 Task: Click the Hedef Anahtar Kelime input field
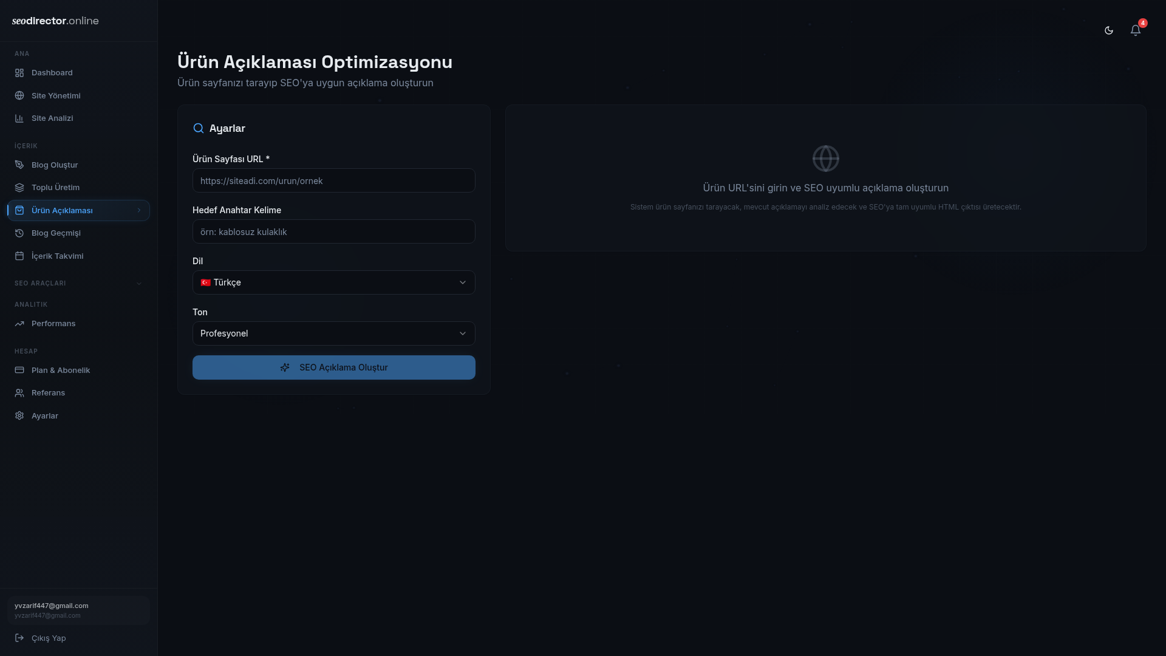(x=333, y=232)
